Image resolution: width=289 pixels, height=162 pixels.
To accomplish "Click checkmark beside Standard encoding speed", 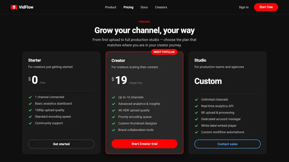I will 30,117.
